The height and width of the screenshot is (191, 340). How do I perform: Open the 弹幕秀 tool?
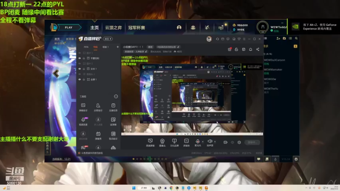point(98,135)
